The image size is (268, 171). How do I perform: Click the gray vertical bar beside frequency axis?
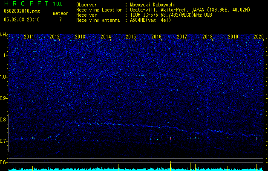(x=8, y=133)
